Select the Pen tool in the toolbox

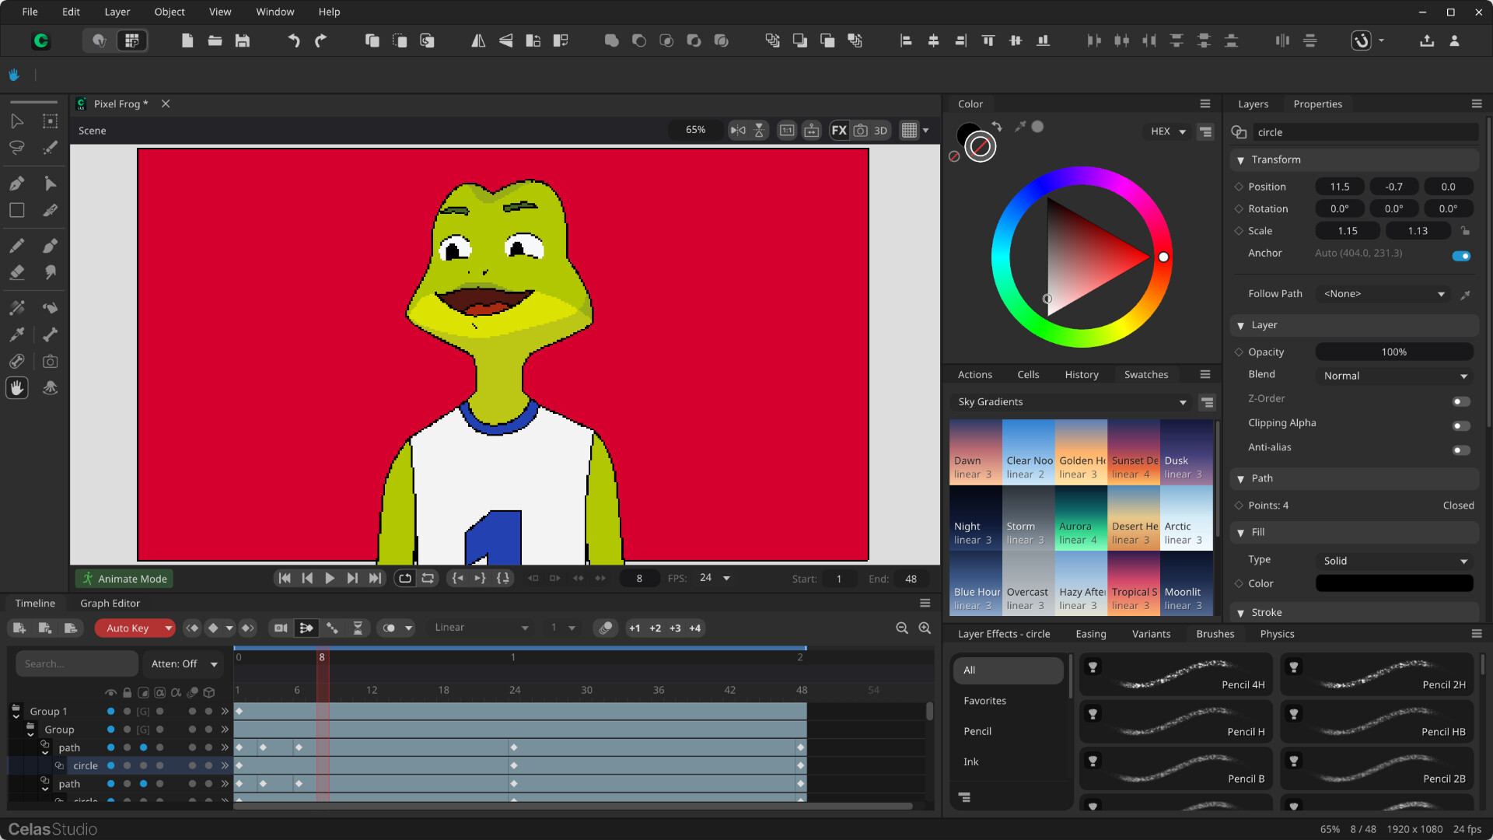(16, 184)
